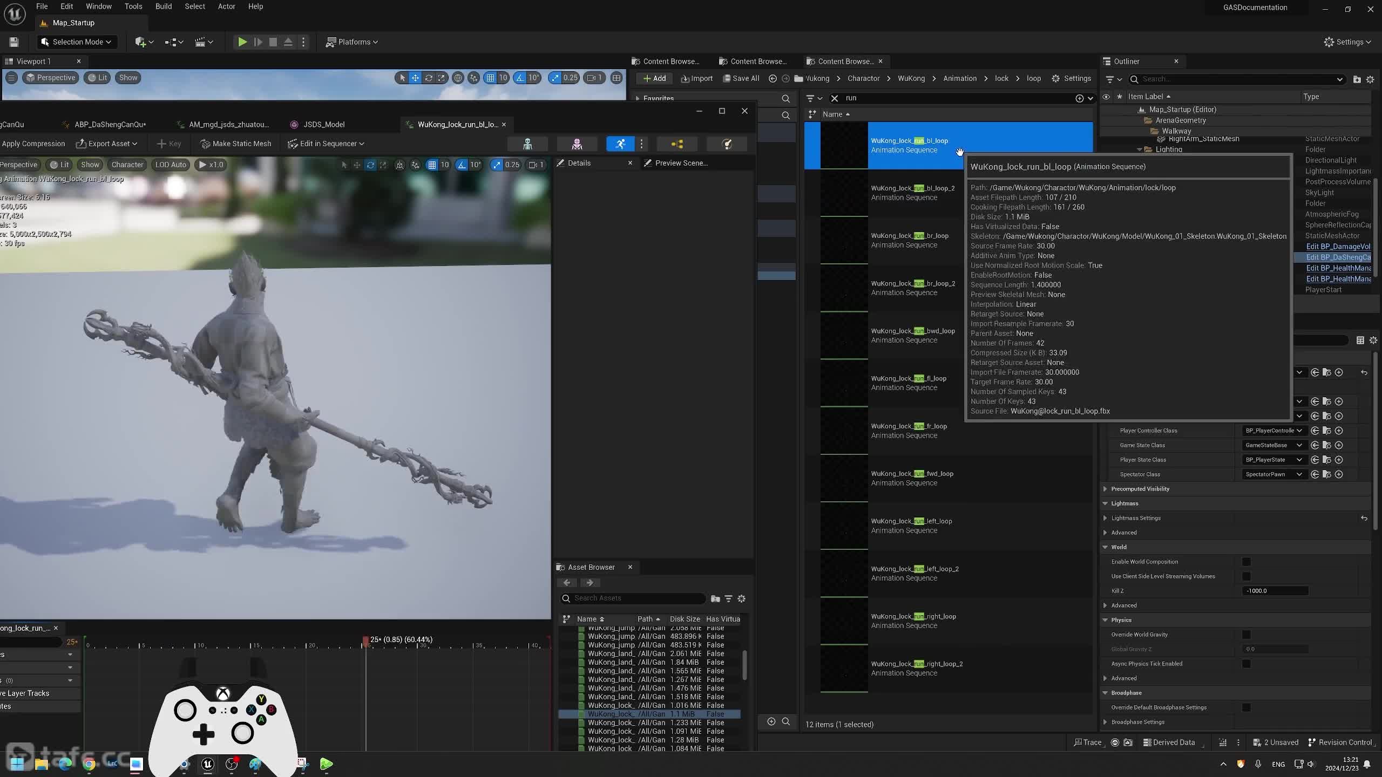Toggle Async Physics Tick Enabled checkbox
This screenshot has width=1382, height=777.
(x=1246, y=664)
